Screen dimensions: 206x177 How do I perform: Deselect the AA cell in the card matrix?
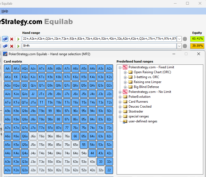[8, 69]
